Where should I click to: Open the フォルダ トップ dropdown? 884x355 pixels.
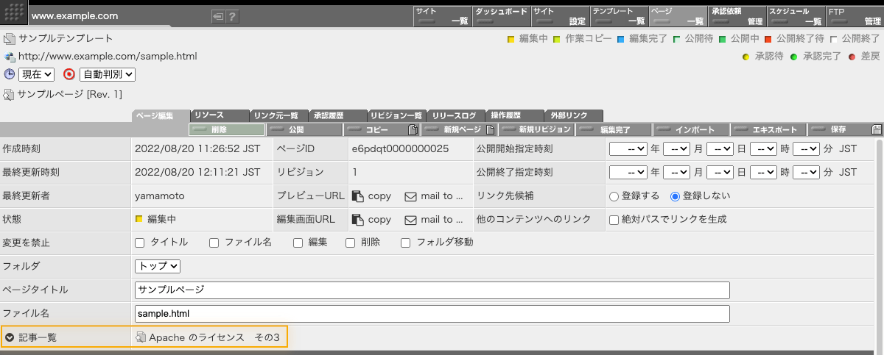click(158, 266)
